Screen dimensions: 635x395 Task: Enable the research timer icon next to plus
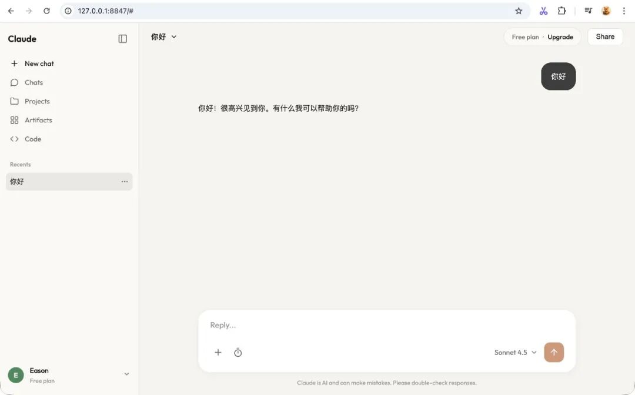coord(238,352)
